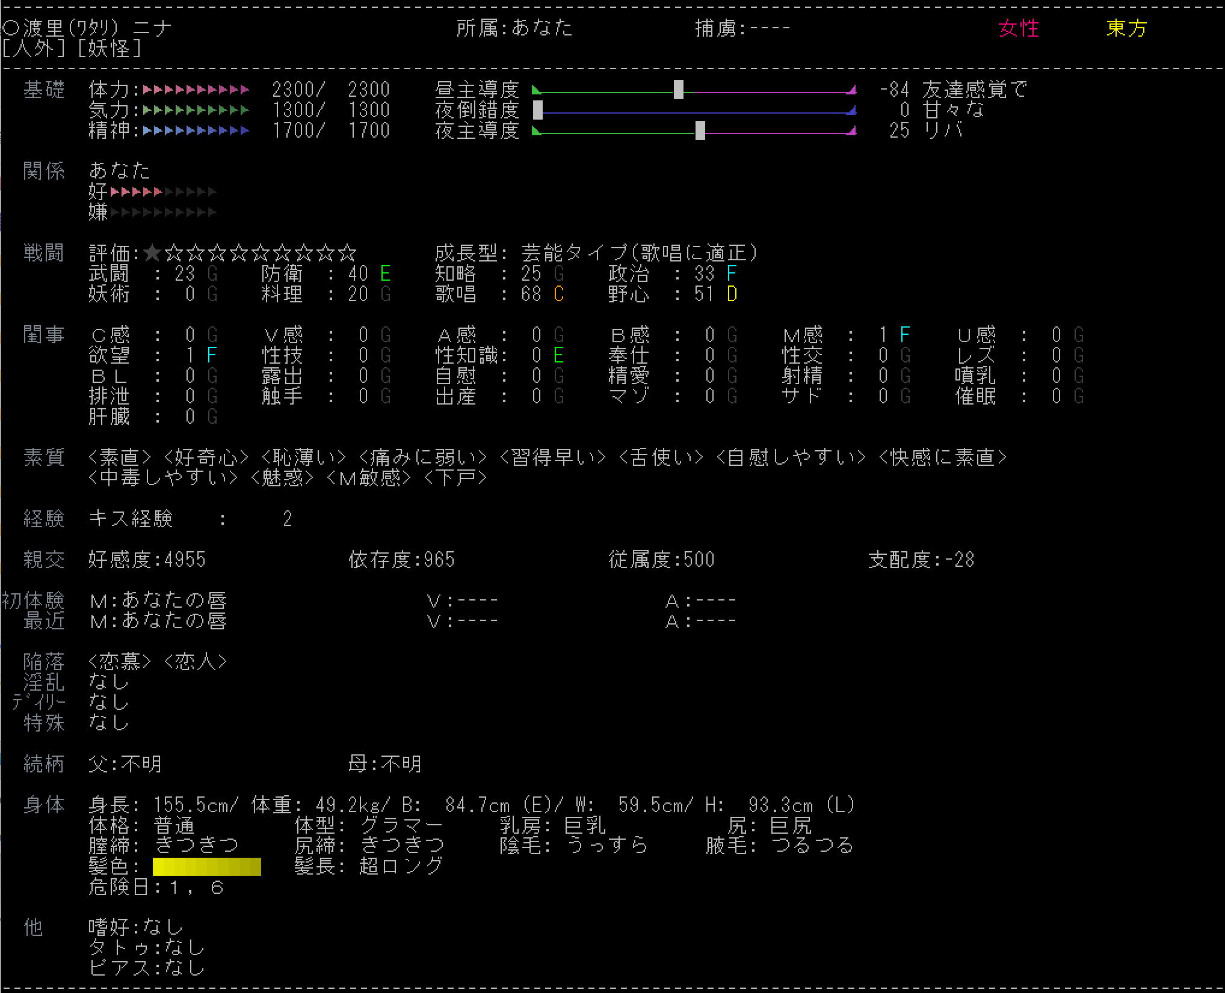Image resolution: width=1225 pixels, height=993 pixels.
Task: Click the [妖怪] category label
Action: pyautogui.click(x=109, y=48)
